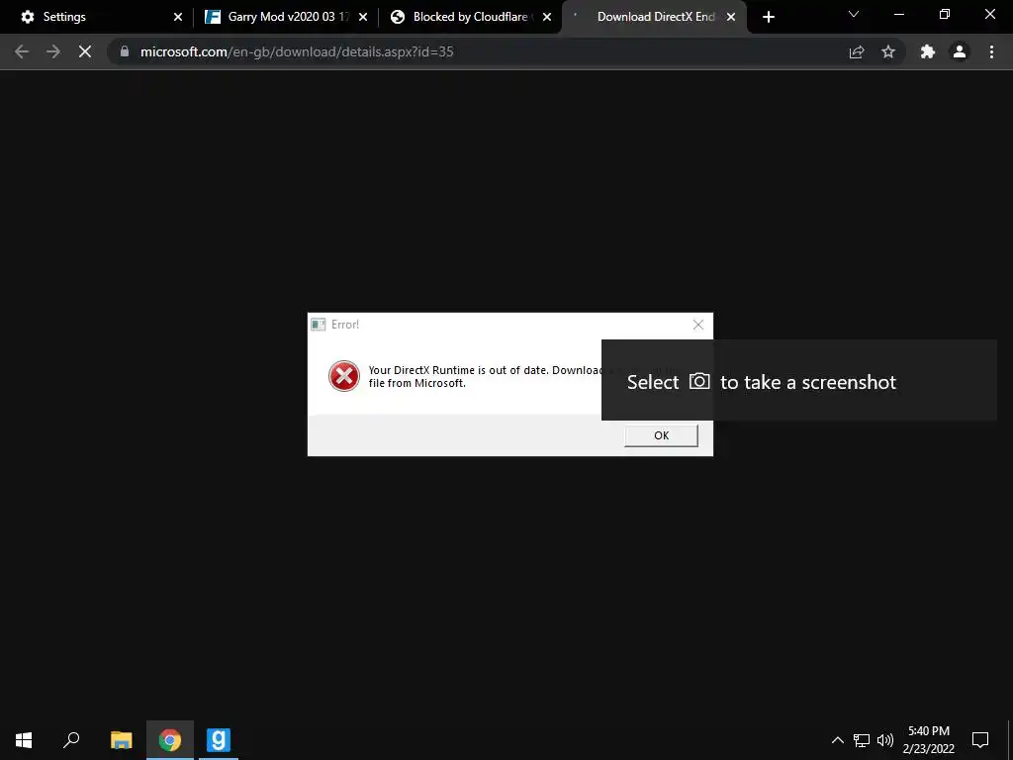
Task: Open the Chrome three-dot menu
Action: click(991, 51)
